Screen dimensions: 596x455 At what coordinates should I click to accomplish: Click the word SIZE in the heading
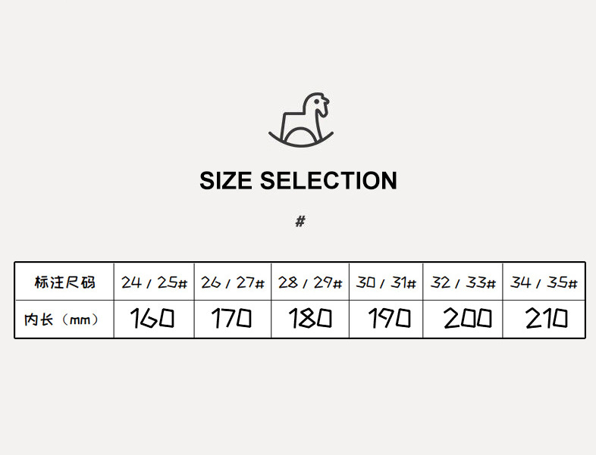[x=226, y=181]
